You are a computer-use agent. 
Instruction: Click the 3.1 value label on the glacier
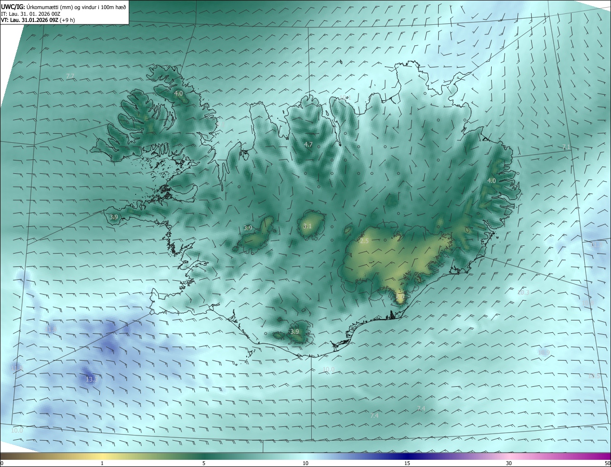(x=307, y=226)
